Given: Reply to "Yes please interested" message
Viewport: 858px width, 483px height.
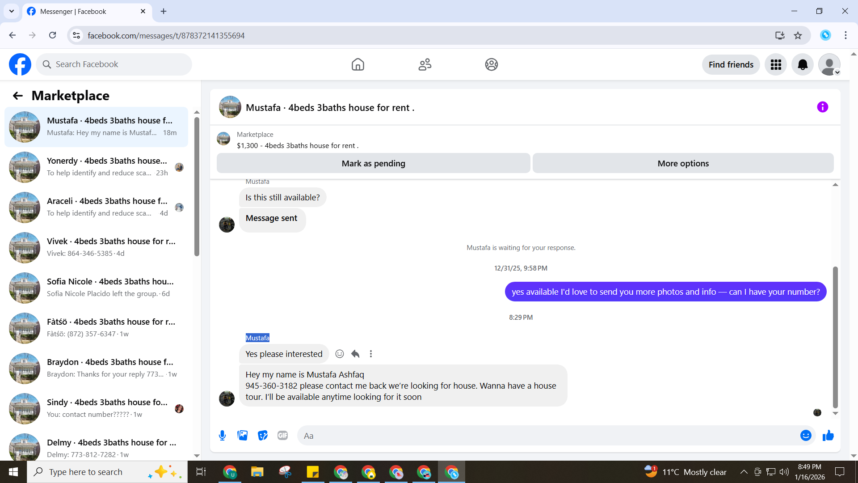Looking at the screenshot, I should 355,354.
